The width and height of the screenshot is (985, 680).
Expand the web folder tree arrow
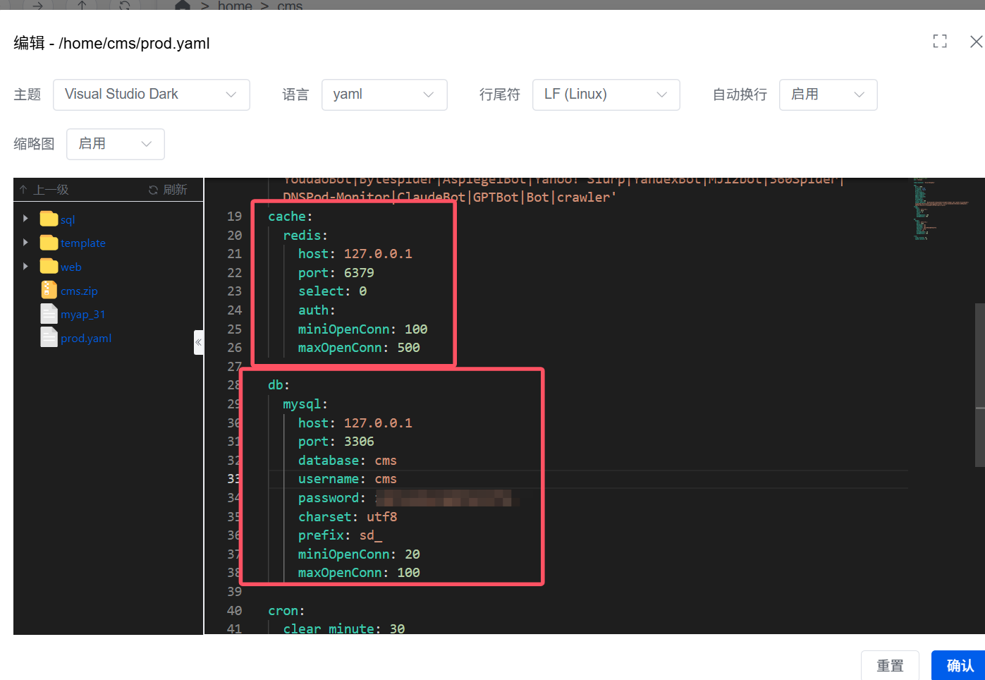click(25, 266)
